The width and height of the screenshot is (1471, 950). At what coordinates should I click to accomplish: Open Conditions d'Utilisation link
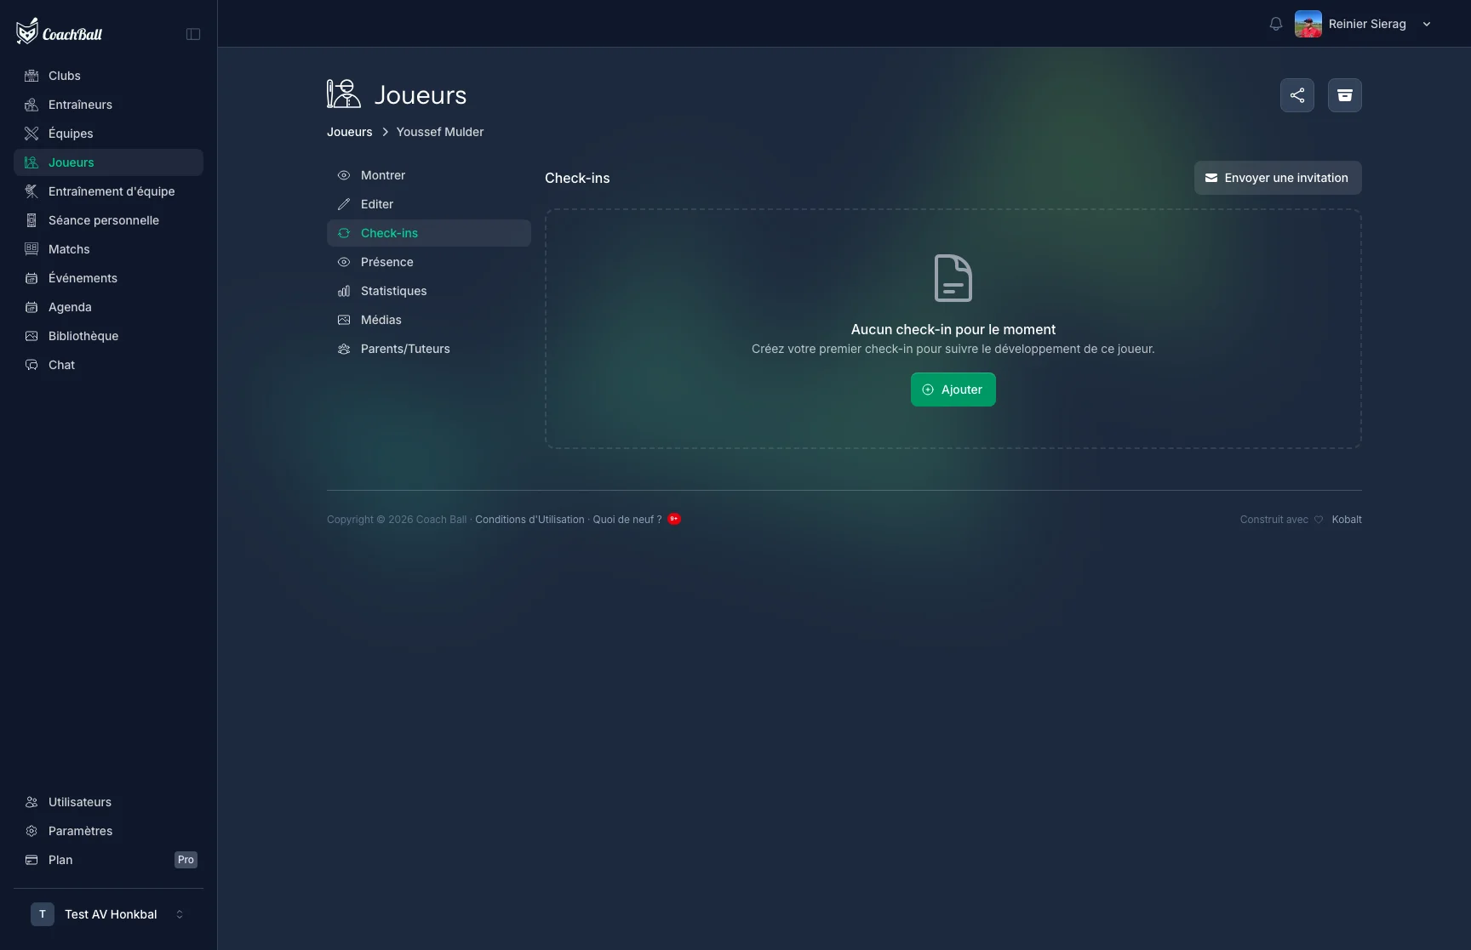click(529, 520)
